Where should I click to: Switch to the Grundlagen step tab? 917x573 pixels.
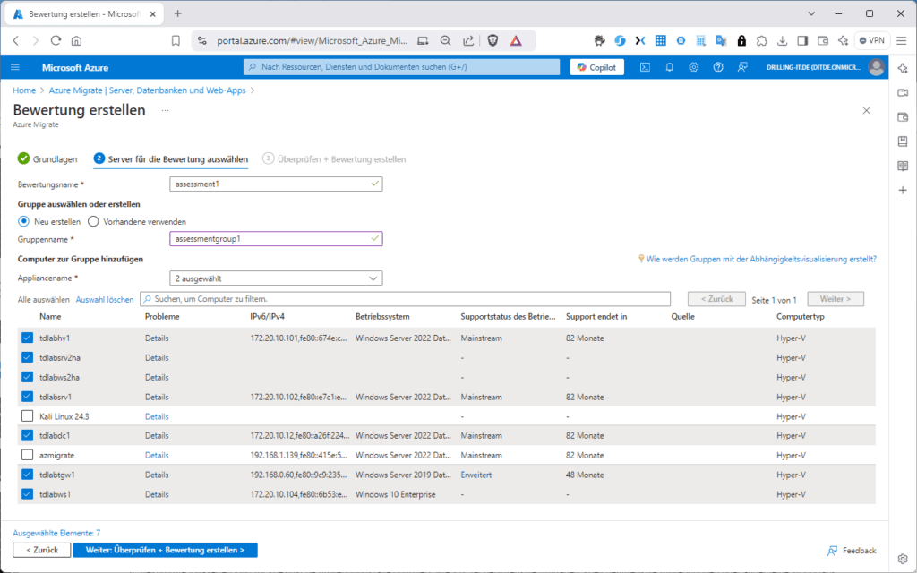pyautogui.click(x=47, y=159)
